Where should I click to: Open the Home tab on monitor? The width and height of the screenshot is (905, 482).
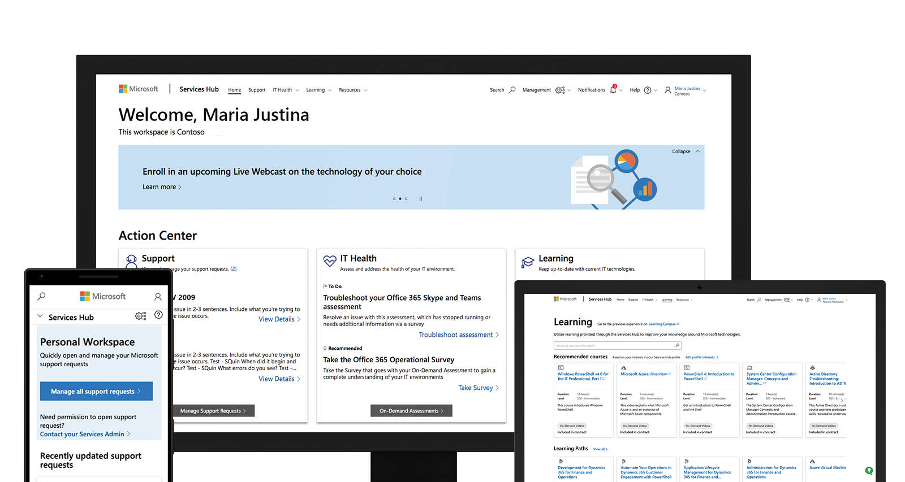[x=234, y=90]
